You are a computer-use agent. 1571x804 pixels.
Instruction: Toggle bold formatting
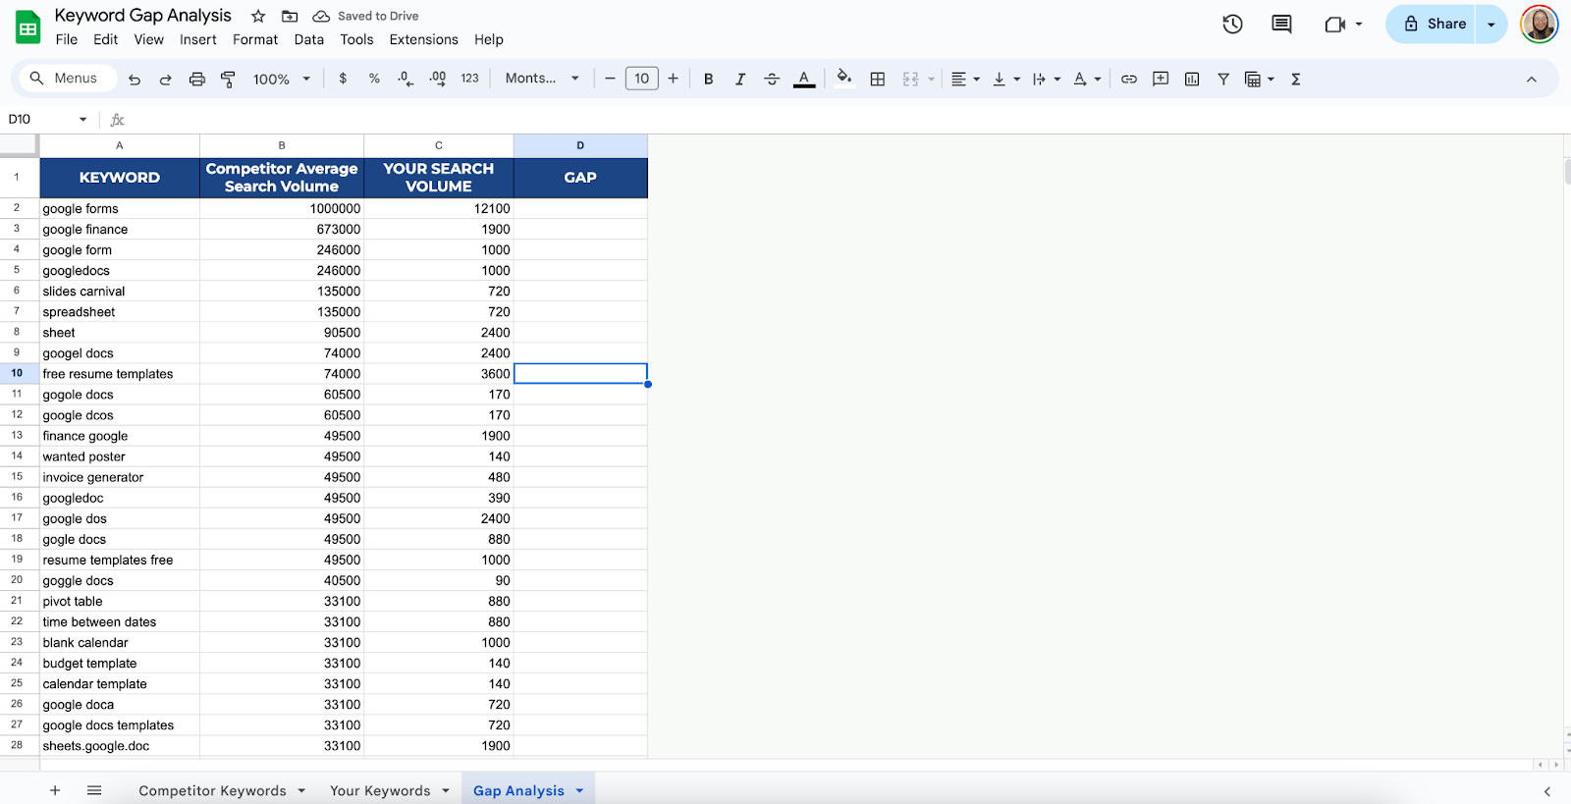(708, 80)
